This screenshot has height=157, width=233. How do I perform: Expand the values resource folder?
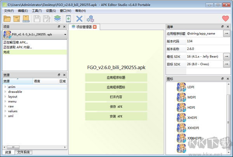click(5, 111)
